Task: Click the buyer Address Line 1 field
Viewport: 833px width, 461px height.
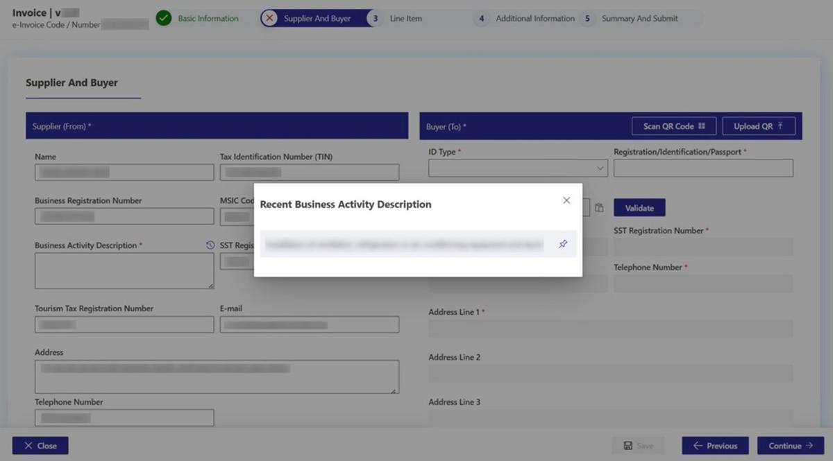Action: [611, 329]
